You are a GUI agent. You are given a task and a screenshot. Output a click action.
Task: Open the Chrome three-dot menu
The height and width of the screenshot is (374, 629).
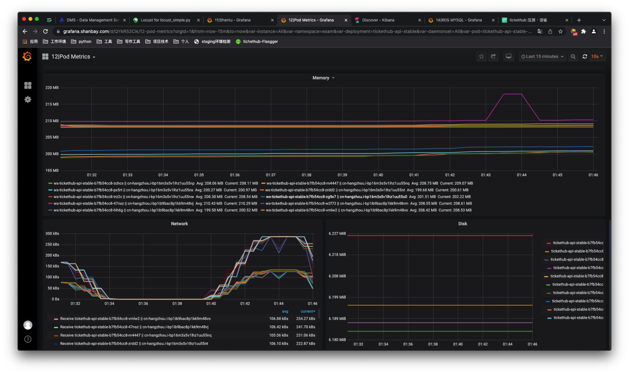tap(604, 31)
